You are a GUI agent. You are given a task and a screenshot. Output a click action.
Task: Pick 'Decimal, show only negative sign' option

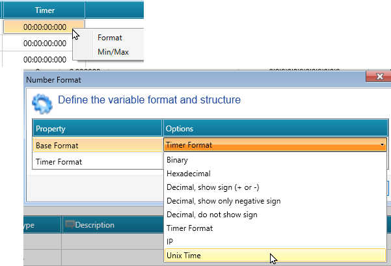tap(223, 201)
